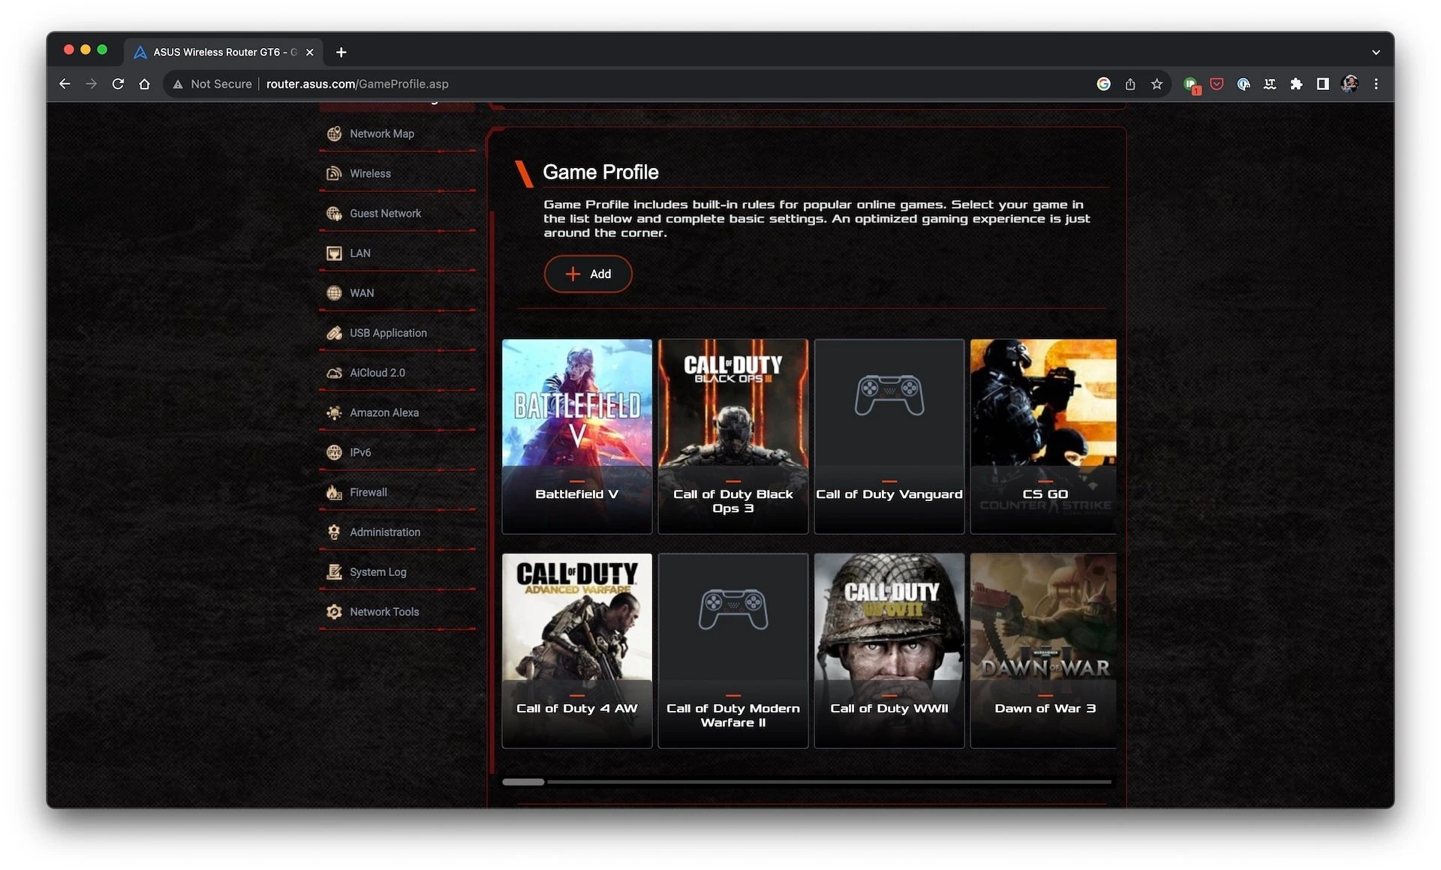Select the Battlefield V game card

pos(576,436)
